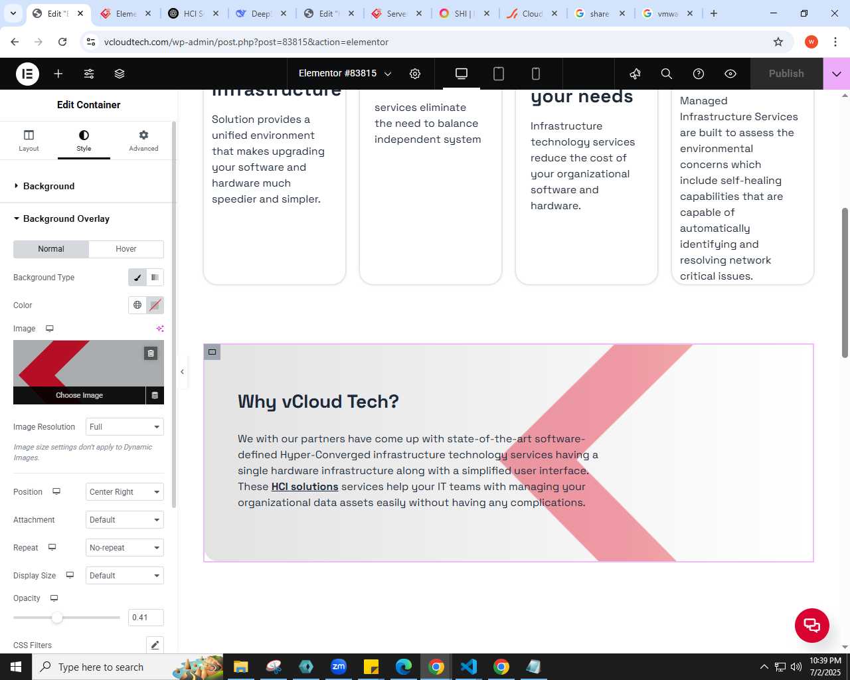This screenshot has height=680, width=850.
Task: Open Position dropdown Center Right
Action: click(x=125, y=492)
